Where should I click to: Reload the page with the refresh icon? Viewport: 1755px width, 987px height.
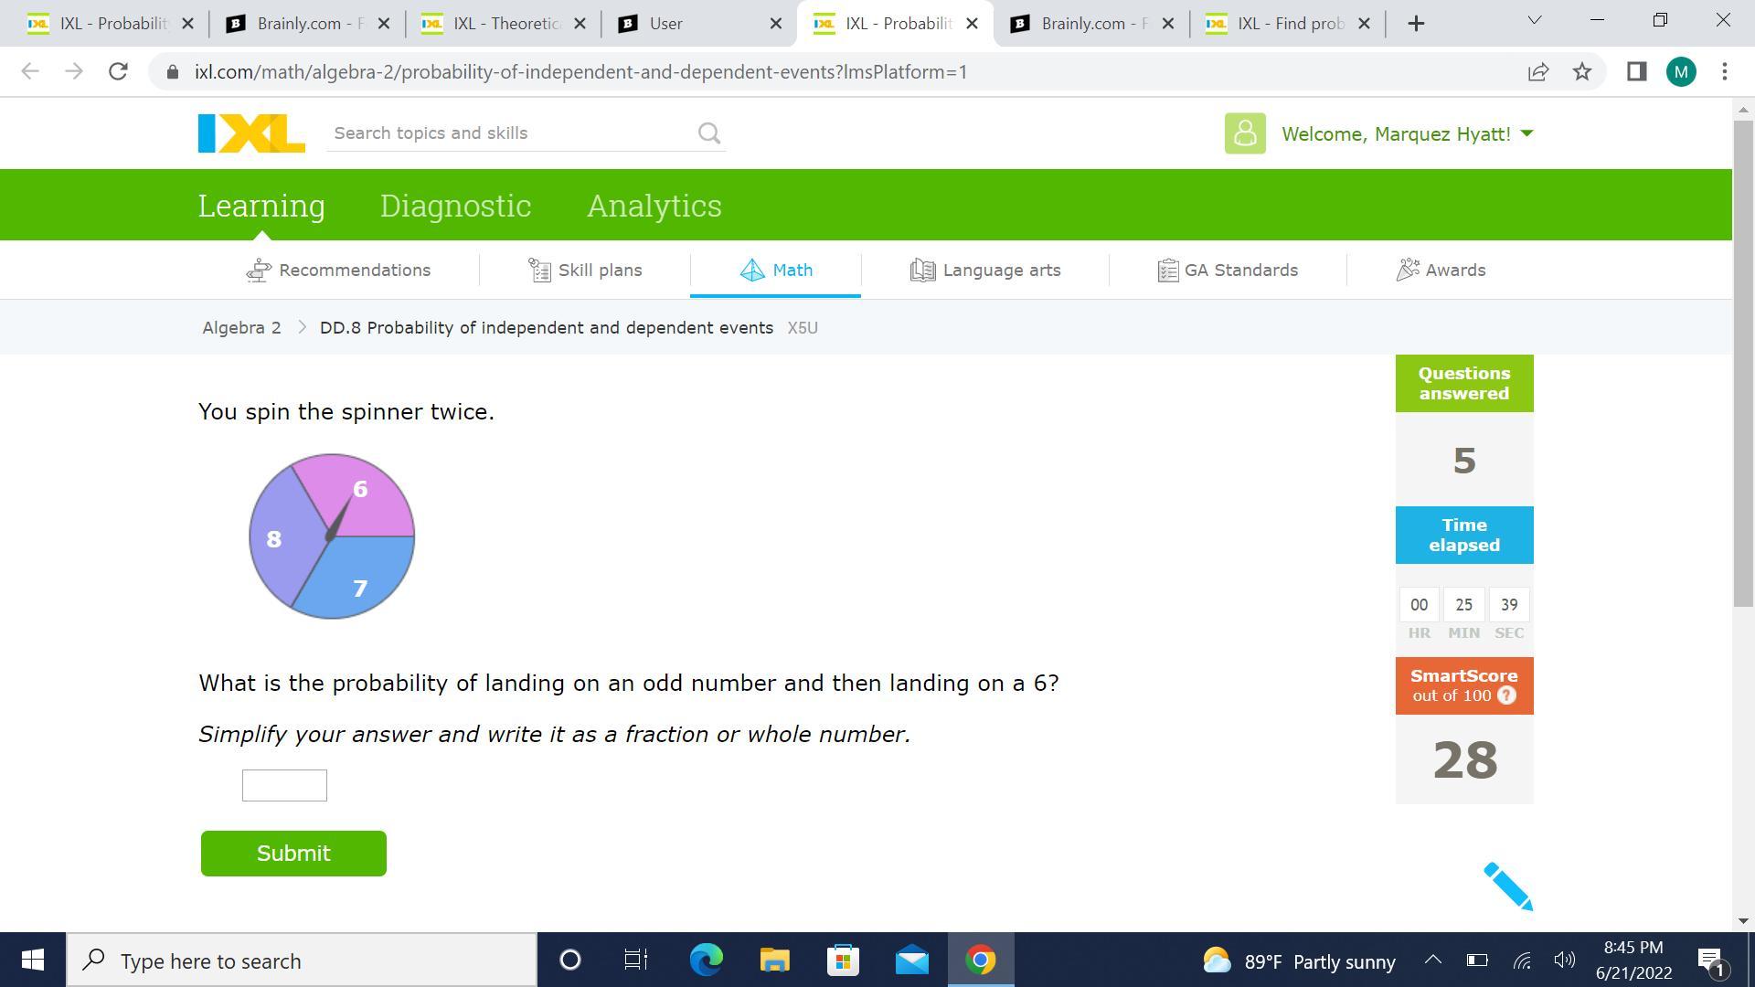(x=118, y=72)
